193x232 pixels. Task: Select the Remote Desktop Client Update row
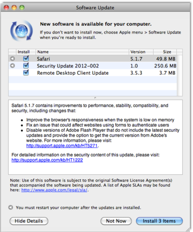pos(93,73)
